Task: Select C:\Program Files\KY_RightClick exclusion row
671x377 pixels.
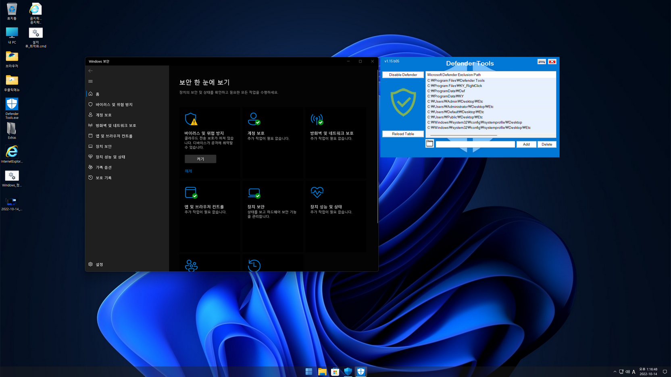Action: coord(491,86)
